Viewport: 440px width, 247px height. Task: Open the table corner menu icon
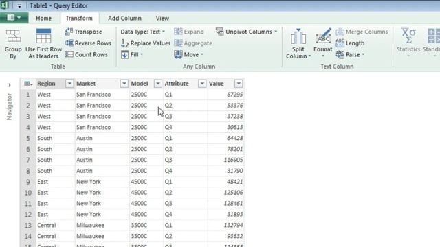click(x=28, y=84)
